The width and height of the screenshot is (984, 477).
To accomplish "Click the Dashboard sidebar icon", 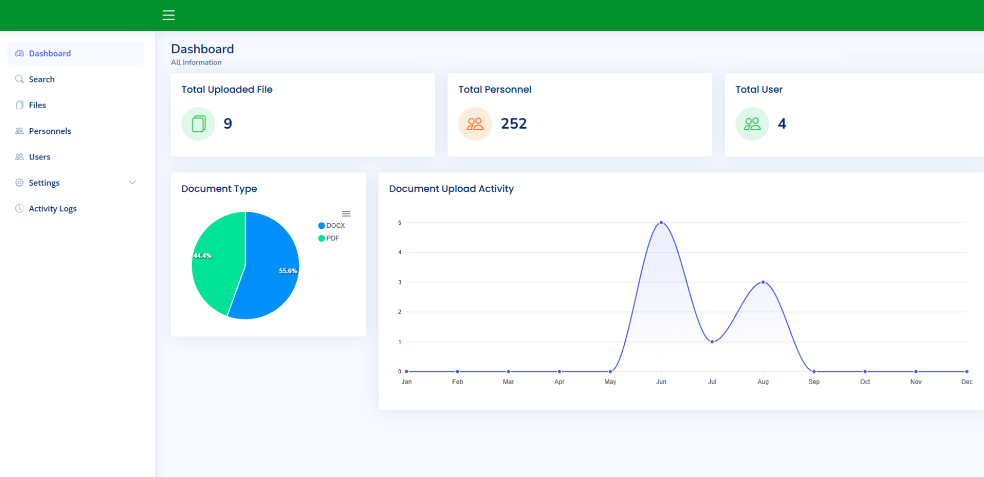I will (19, 53).
